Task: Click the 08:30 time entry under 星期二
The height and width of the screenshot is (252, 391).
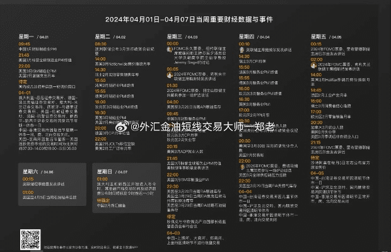Action: [x=100, y=44]
